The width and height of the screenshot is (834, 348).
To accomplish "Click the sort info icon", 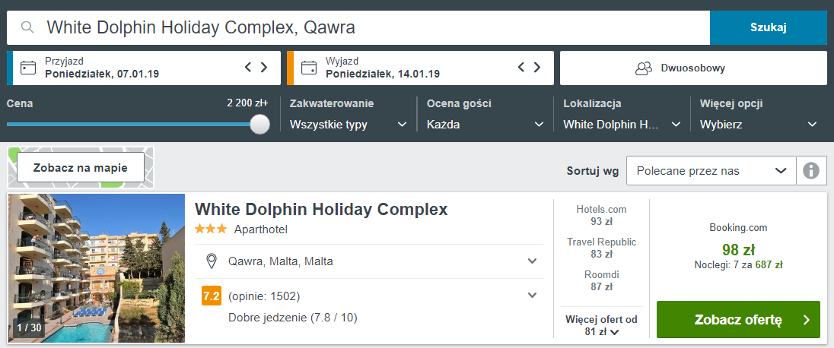I will [810, 170].
